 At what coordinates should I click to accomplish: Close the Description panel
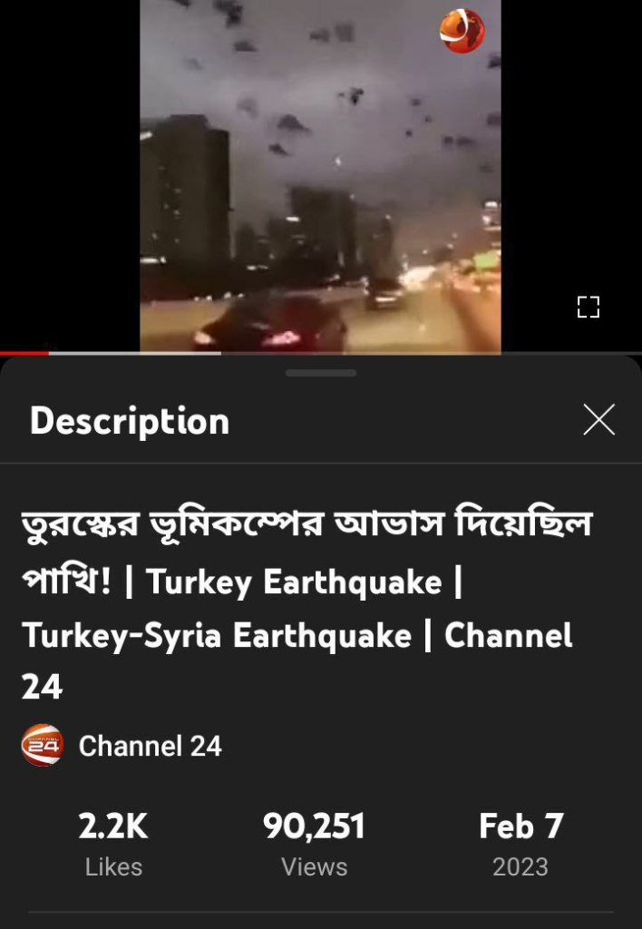click(x=598, y=419)
